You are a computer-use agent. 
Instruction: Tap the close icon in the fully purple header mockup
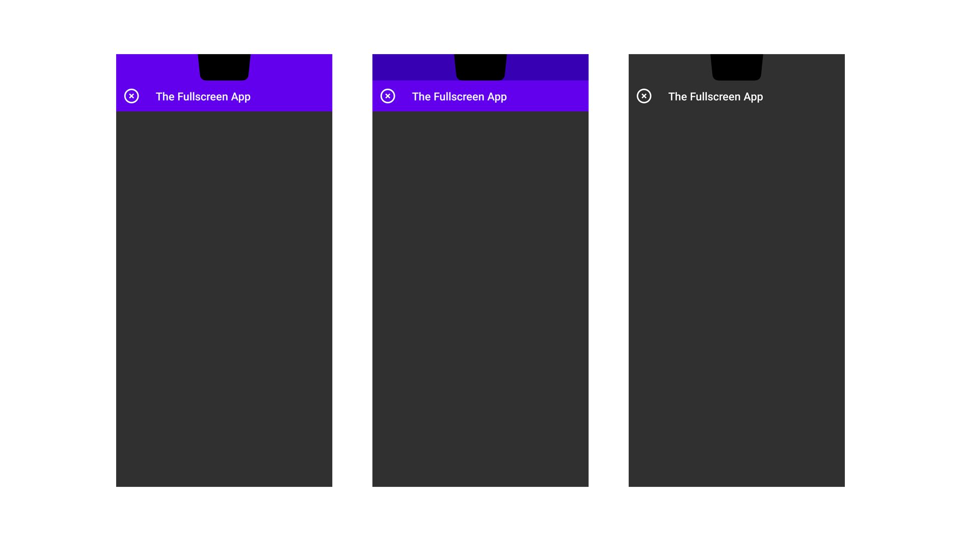tap(131, 96)
